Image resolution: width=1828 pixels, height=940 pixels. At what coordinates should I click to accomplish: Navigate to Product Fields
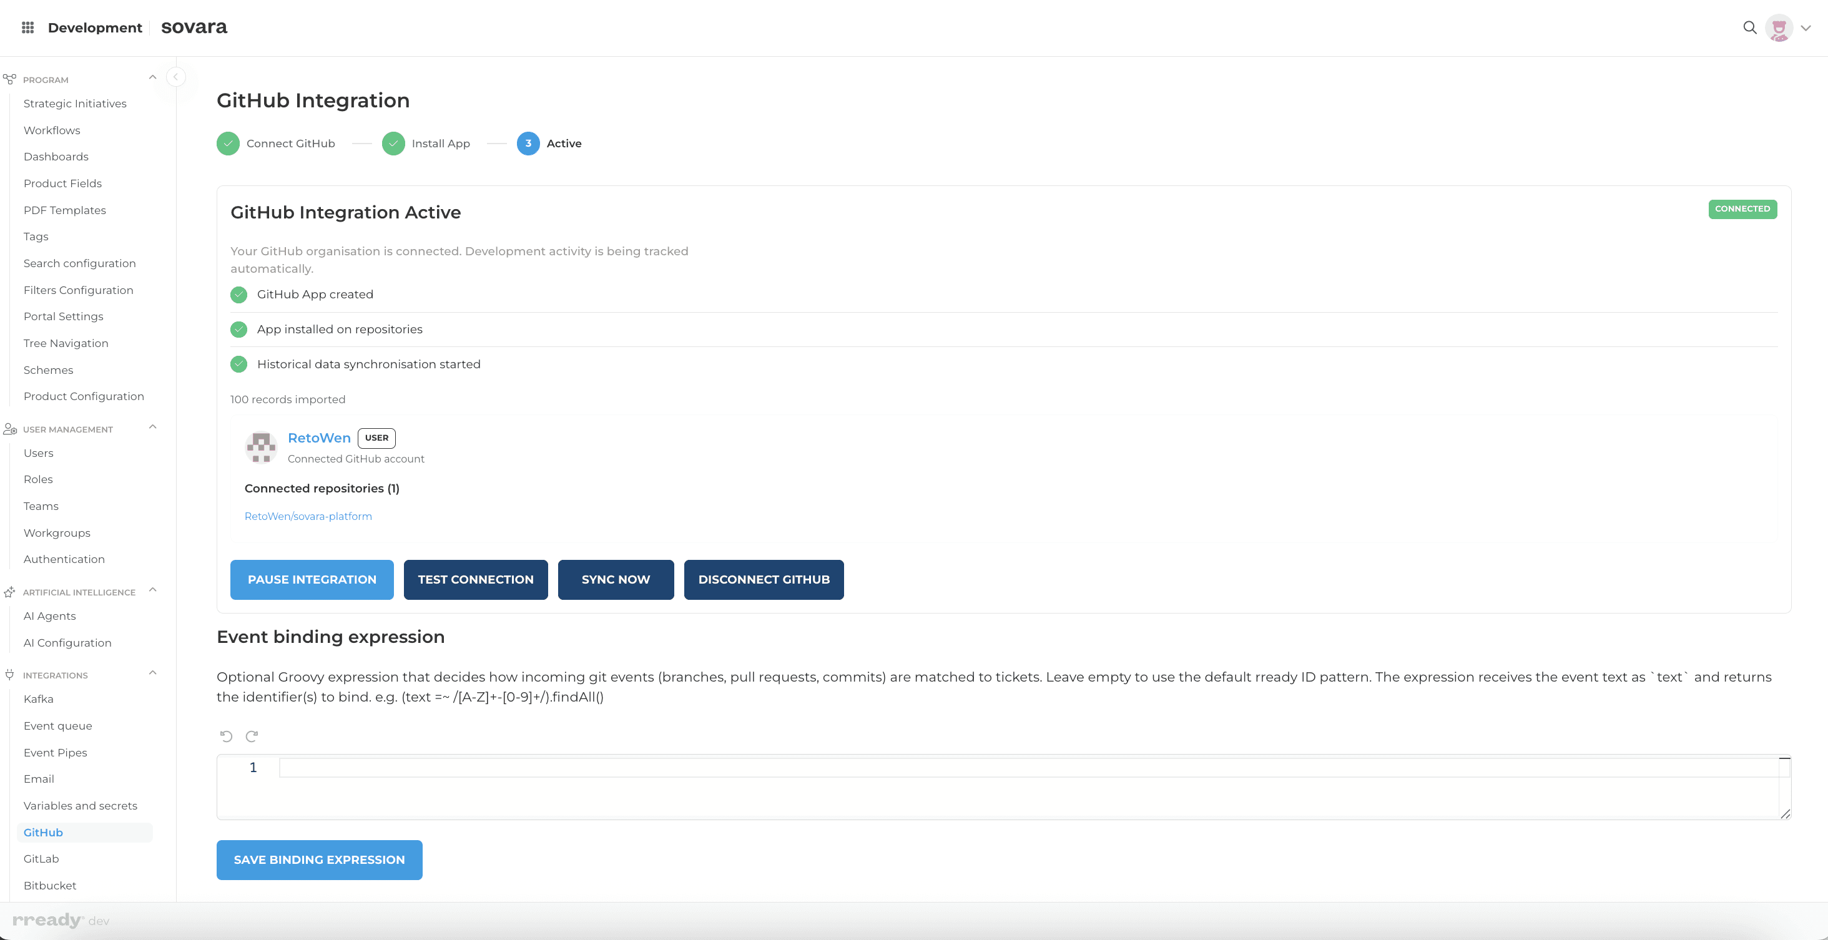tap(62, 184)
